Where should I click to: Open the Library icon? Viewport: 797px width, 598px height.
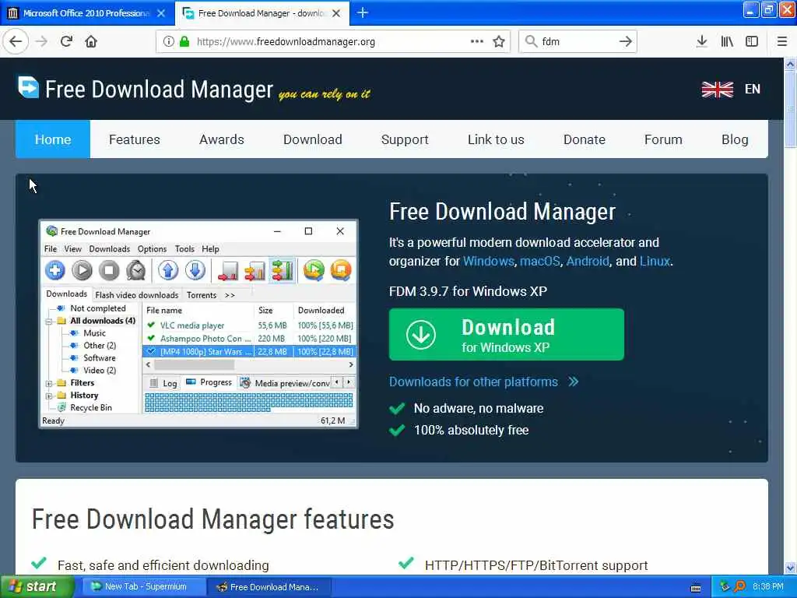[727, 41]
